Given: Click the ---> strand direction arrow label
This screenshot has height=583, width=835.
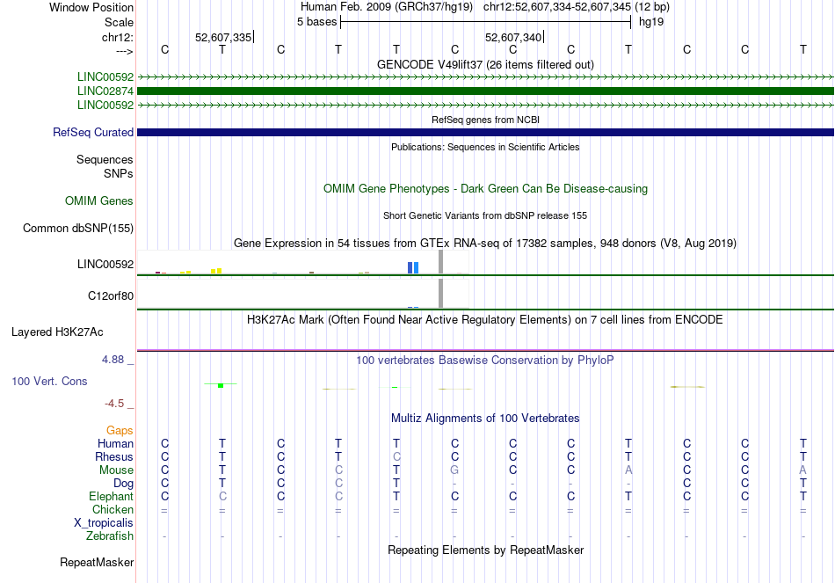Looking at the screenshot, I should click(125, 51).
